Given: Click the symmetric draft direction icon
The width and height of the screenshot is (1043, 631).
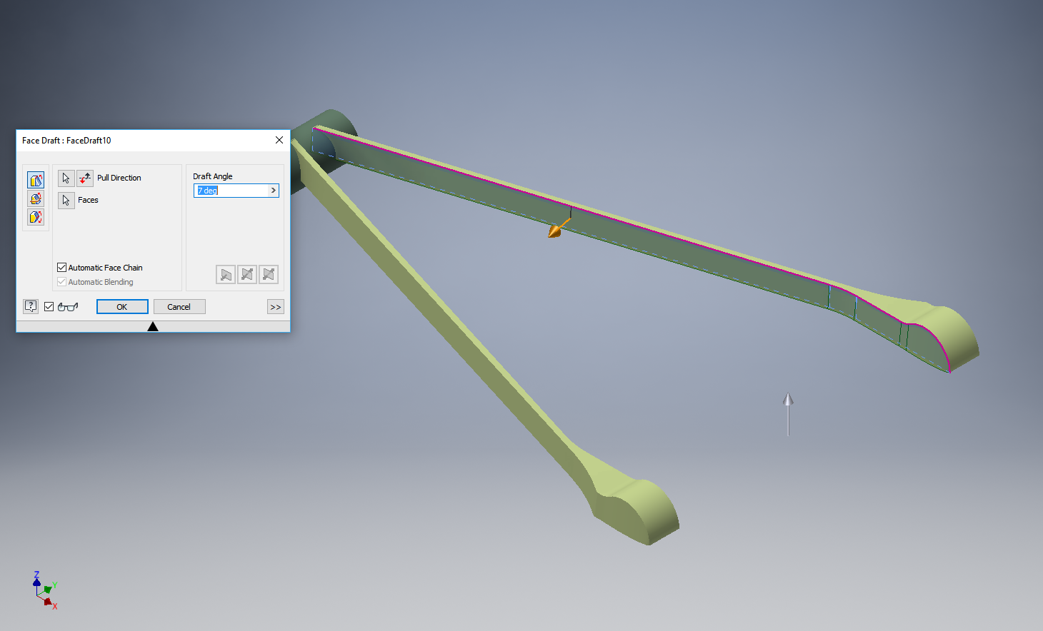Looking at the screenshot, I should pyautogui.click(x=247, y=274).
